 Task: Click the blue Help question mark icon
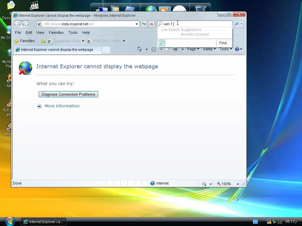(237, 49)
